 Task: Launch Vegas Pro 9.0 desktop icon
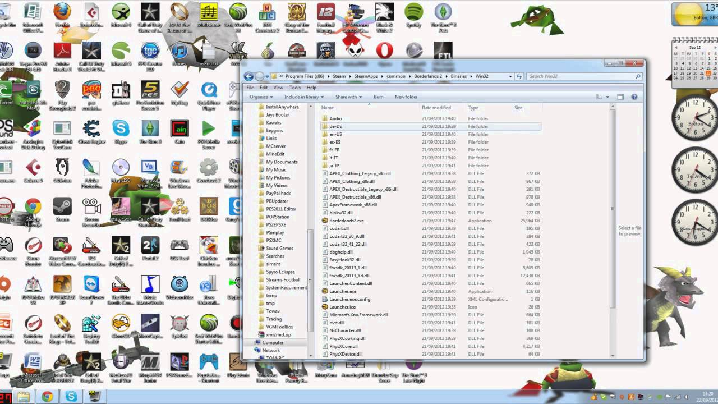click(33, 57)
